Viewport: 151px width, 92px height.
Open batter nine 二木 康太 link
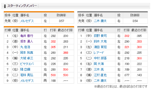point(100,81)
